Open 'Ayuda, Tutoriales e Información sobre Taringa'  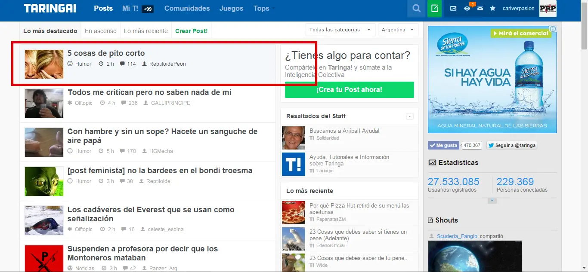[x=349, y=160]
